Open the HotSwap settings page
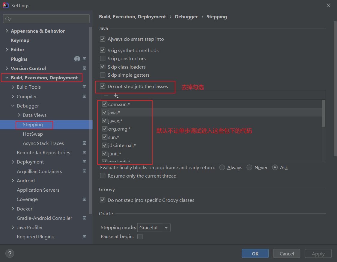The image size is (337, 262). pos(33,134)
